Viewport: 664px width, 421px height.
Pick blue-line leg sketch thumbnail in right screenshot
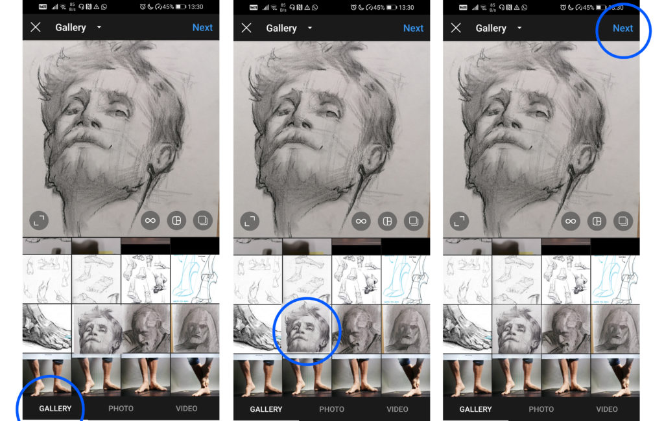coord(615,279)
